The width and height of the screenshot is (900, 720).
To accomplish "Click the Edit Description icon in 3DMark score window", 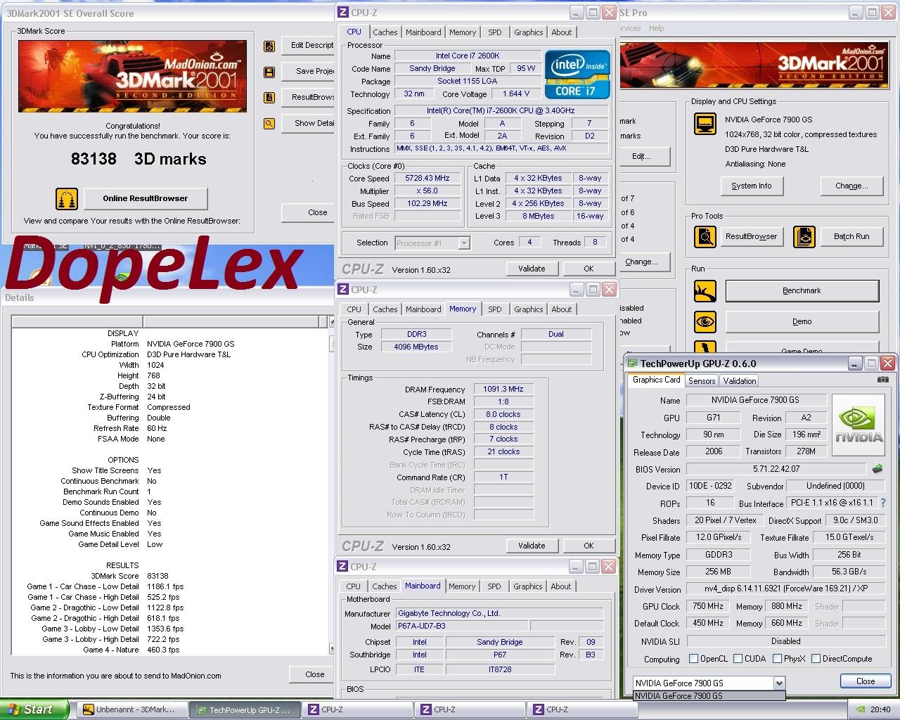I will pyautogui.click(x=269, y=46).
